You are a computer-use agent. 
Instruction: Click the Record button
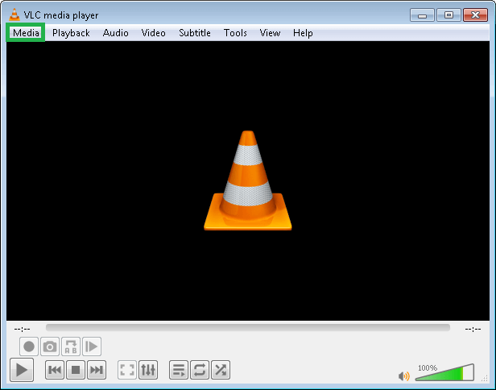[x=29, y=346]
